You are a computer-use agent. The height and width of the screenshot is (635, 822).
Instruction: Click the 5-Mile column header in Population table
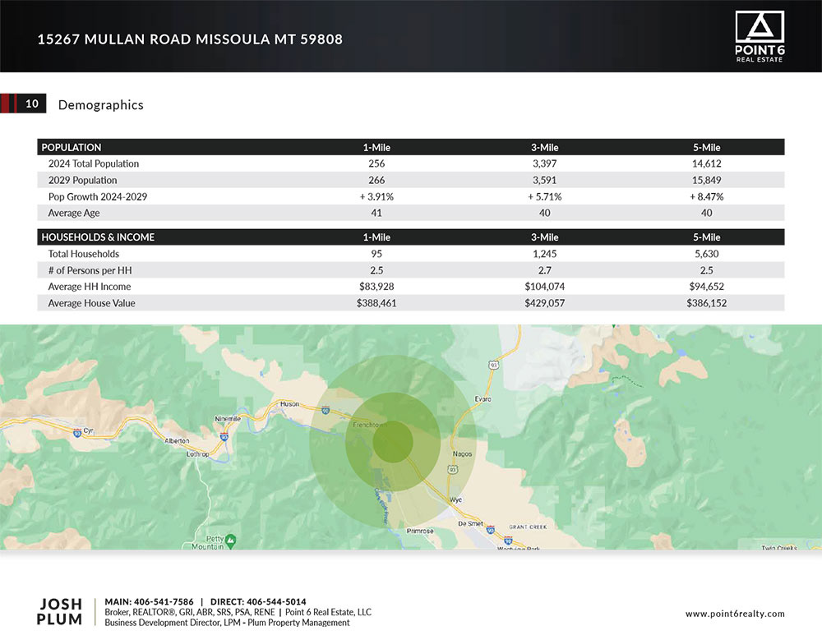click(707, 147)
